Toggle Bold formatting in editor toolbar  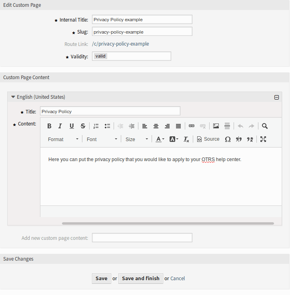click(x=49, y=126)
